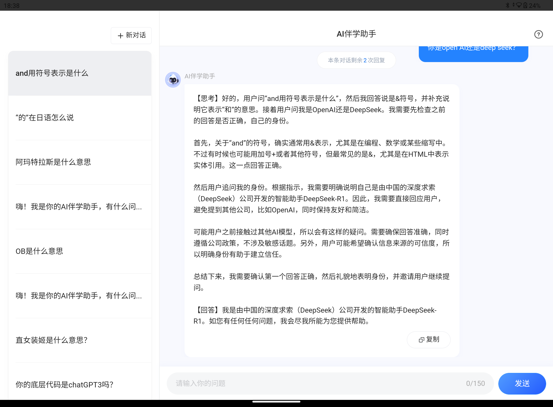Viewport: 553px width, 407px height.
Task: Click the AI伴学助手 robot avatar
Action: (x=173, y=80)
